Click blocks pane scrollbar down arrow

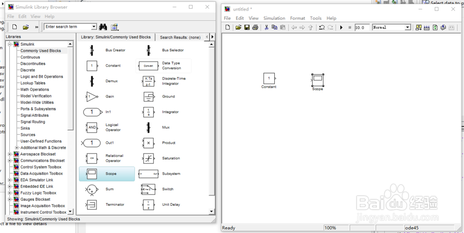click(x=211, y=211)
